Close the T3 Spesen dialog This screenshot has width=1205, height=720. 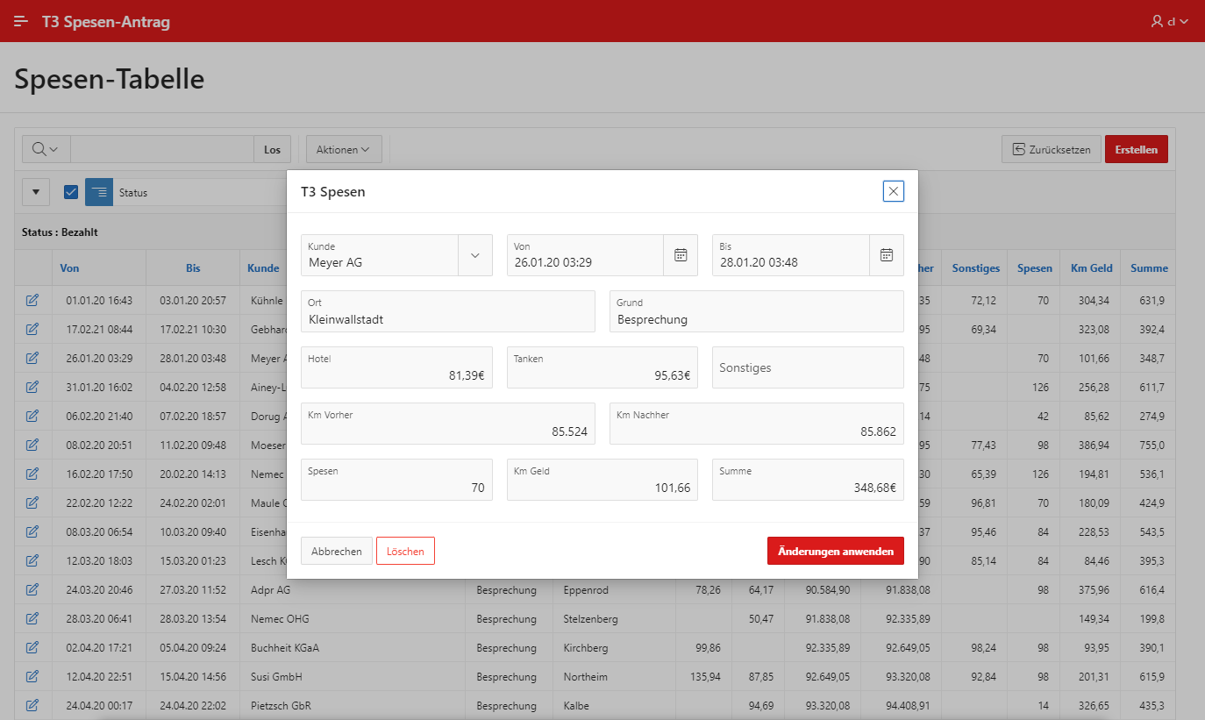[x=893, y=191]
